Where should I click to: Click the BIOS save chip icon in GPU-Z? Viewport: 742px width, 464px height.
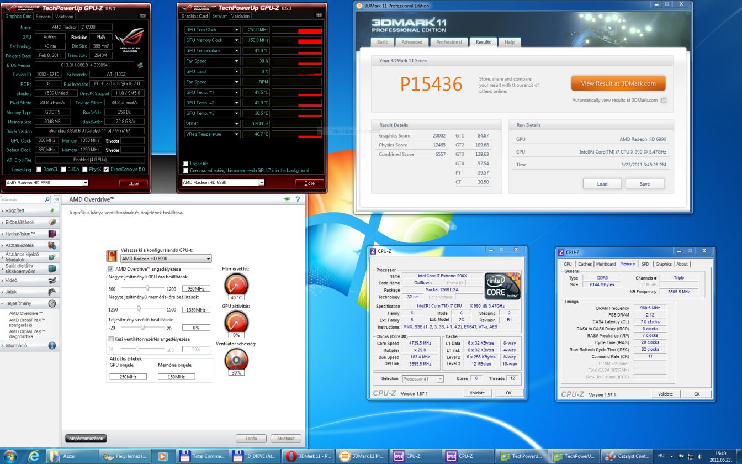140,65
